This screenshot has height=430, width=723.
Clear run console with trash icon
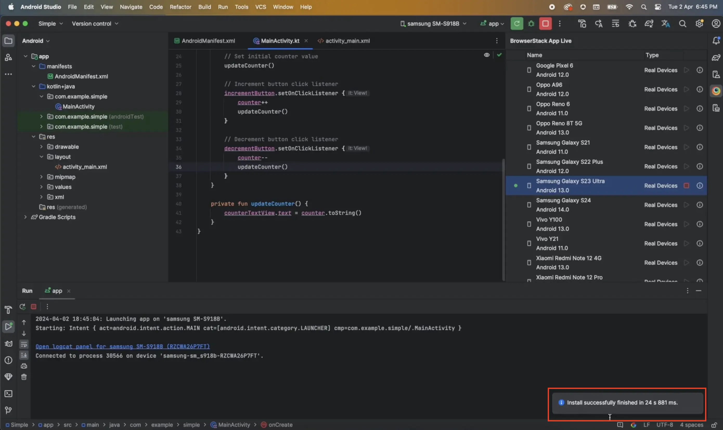[x=24, y=377]
